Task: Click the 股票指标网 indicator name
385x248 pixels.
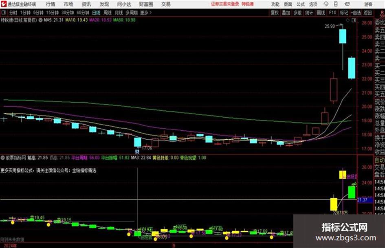Action: pyautogui.click(x=16, y=158)
